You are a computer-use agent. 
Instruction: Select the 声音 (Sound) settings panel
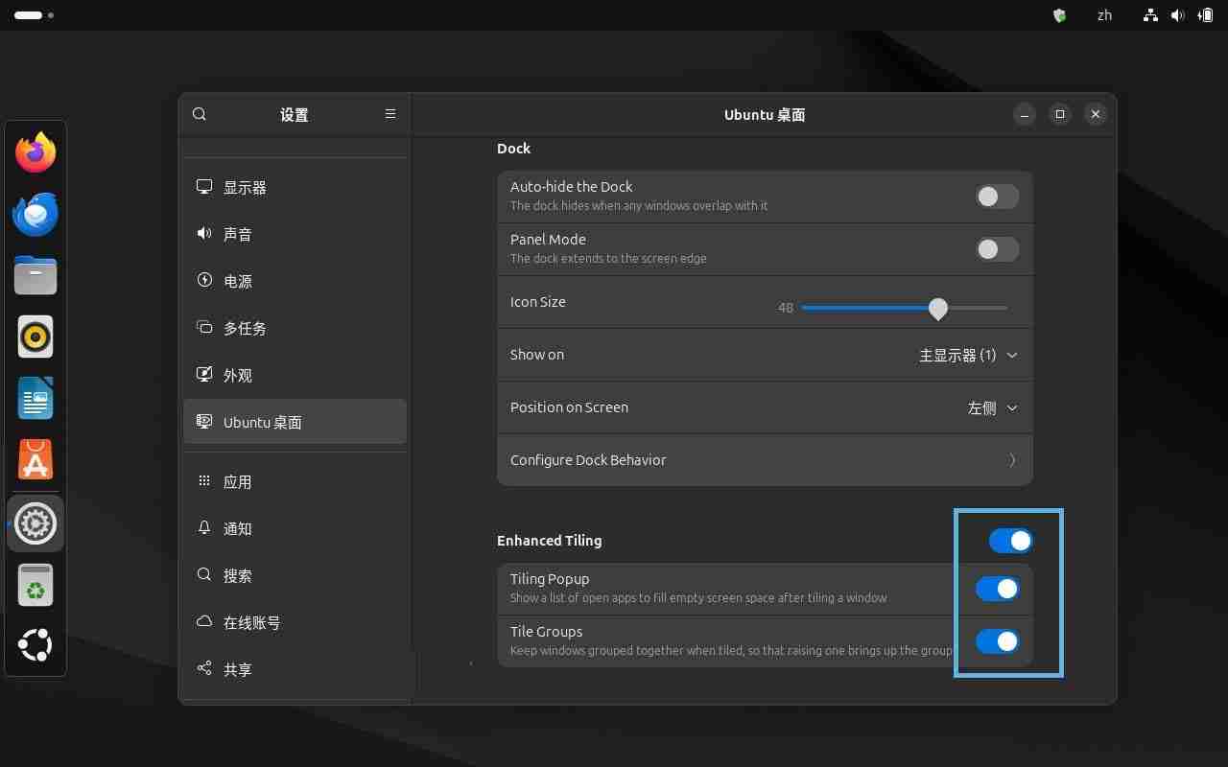[238, 234]
